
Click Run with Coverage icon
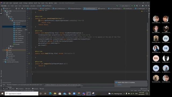click(137, 6)
